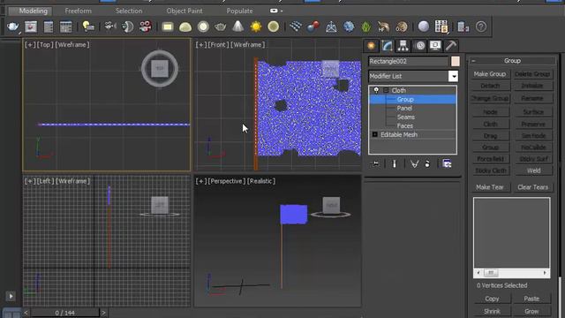Click the blue globe icon in toolbar

pos(349,26)
